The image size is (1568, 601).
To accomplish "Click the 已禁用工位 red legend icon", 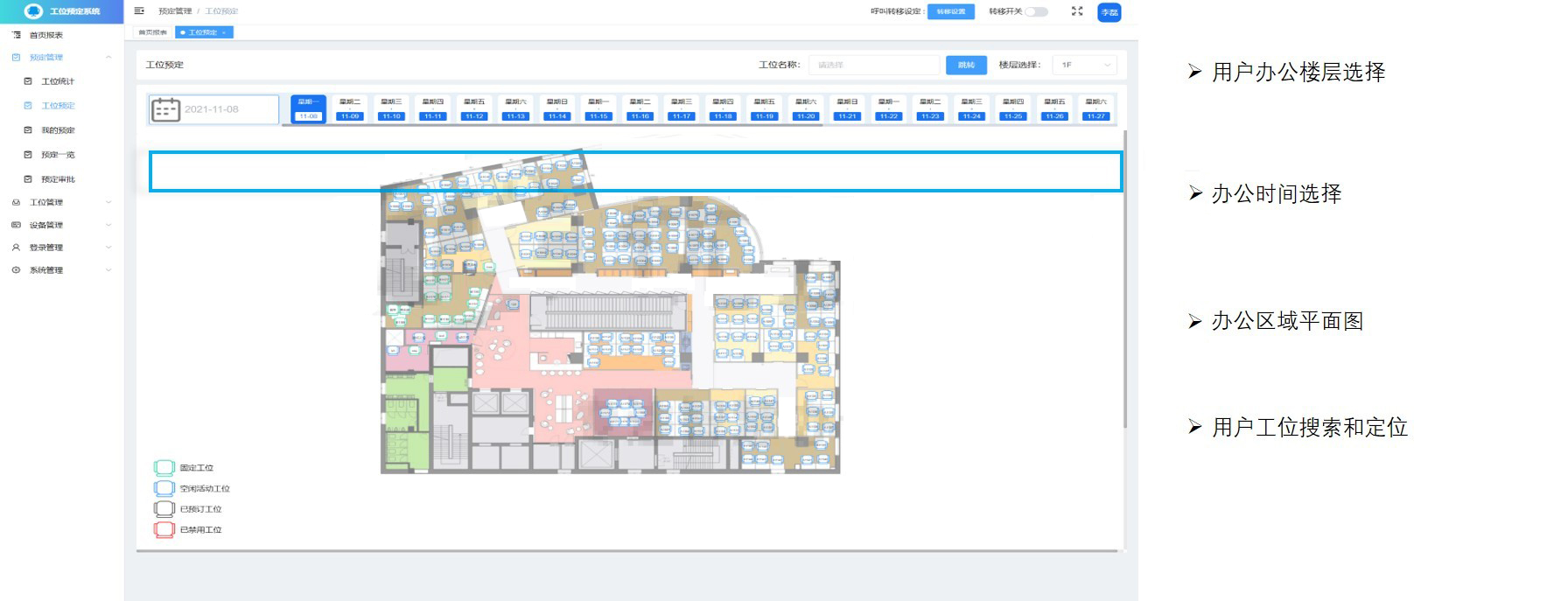I will pyautogui.click(x=164, y=529).
